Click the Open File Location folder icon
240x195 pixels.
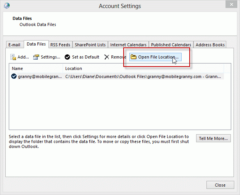coord(134,57)
